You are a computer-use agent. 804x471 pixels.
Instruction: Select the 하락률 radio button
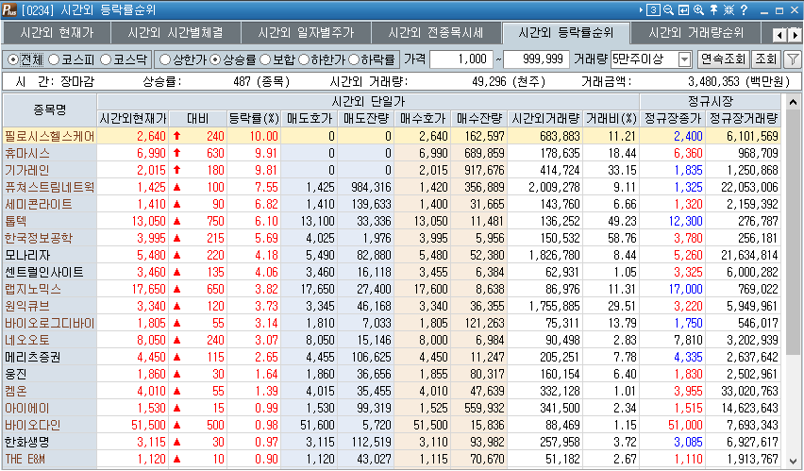(354, 59)
